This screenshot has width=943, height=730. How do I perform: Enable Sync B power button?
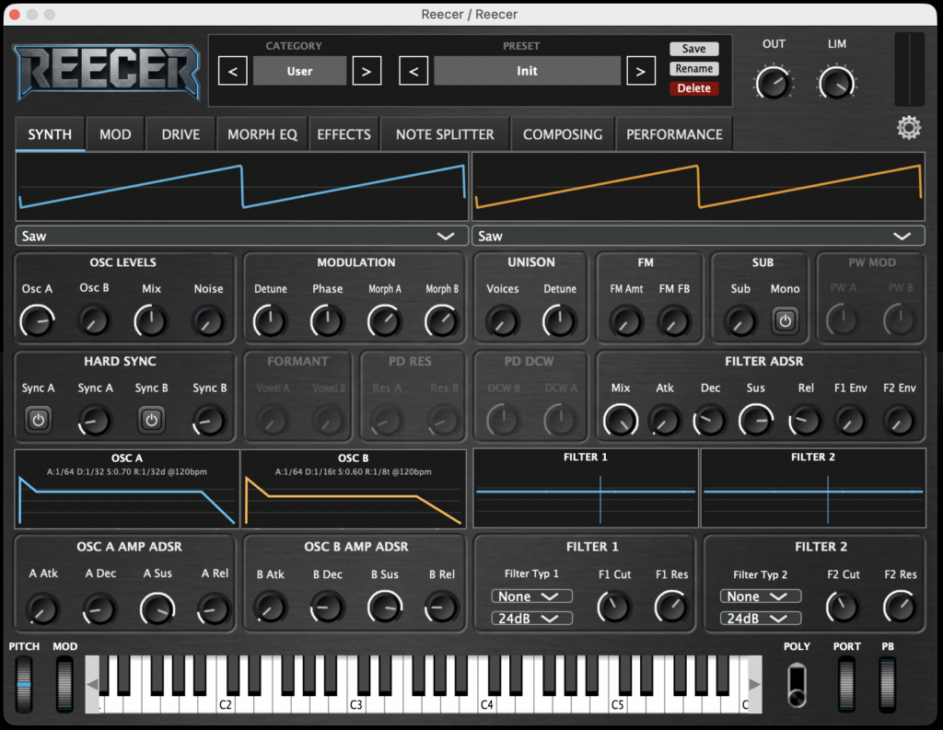(x=152, y=420)
